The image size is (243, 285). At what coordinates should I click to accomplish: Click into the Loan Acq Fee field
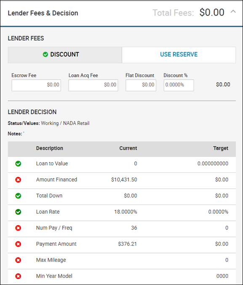(x=93, y=85)
